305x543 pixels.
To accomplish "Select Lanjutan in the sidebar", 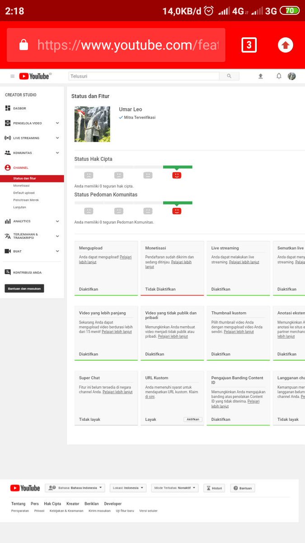I will coord(20,207).
